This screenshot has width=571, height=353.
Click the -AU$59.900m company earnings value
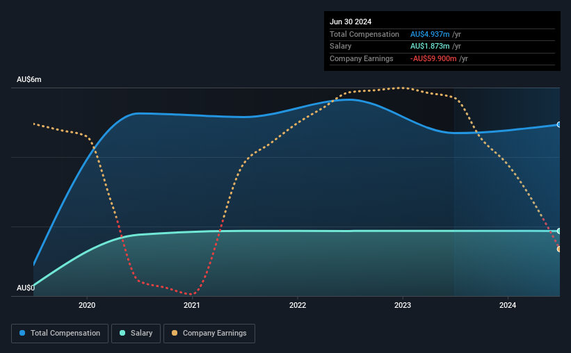point(433,58)
